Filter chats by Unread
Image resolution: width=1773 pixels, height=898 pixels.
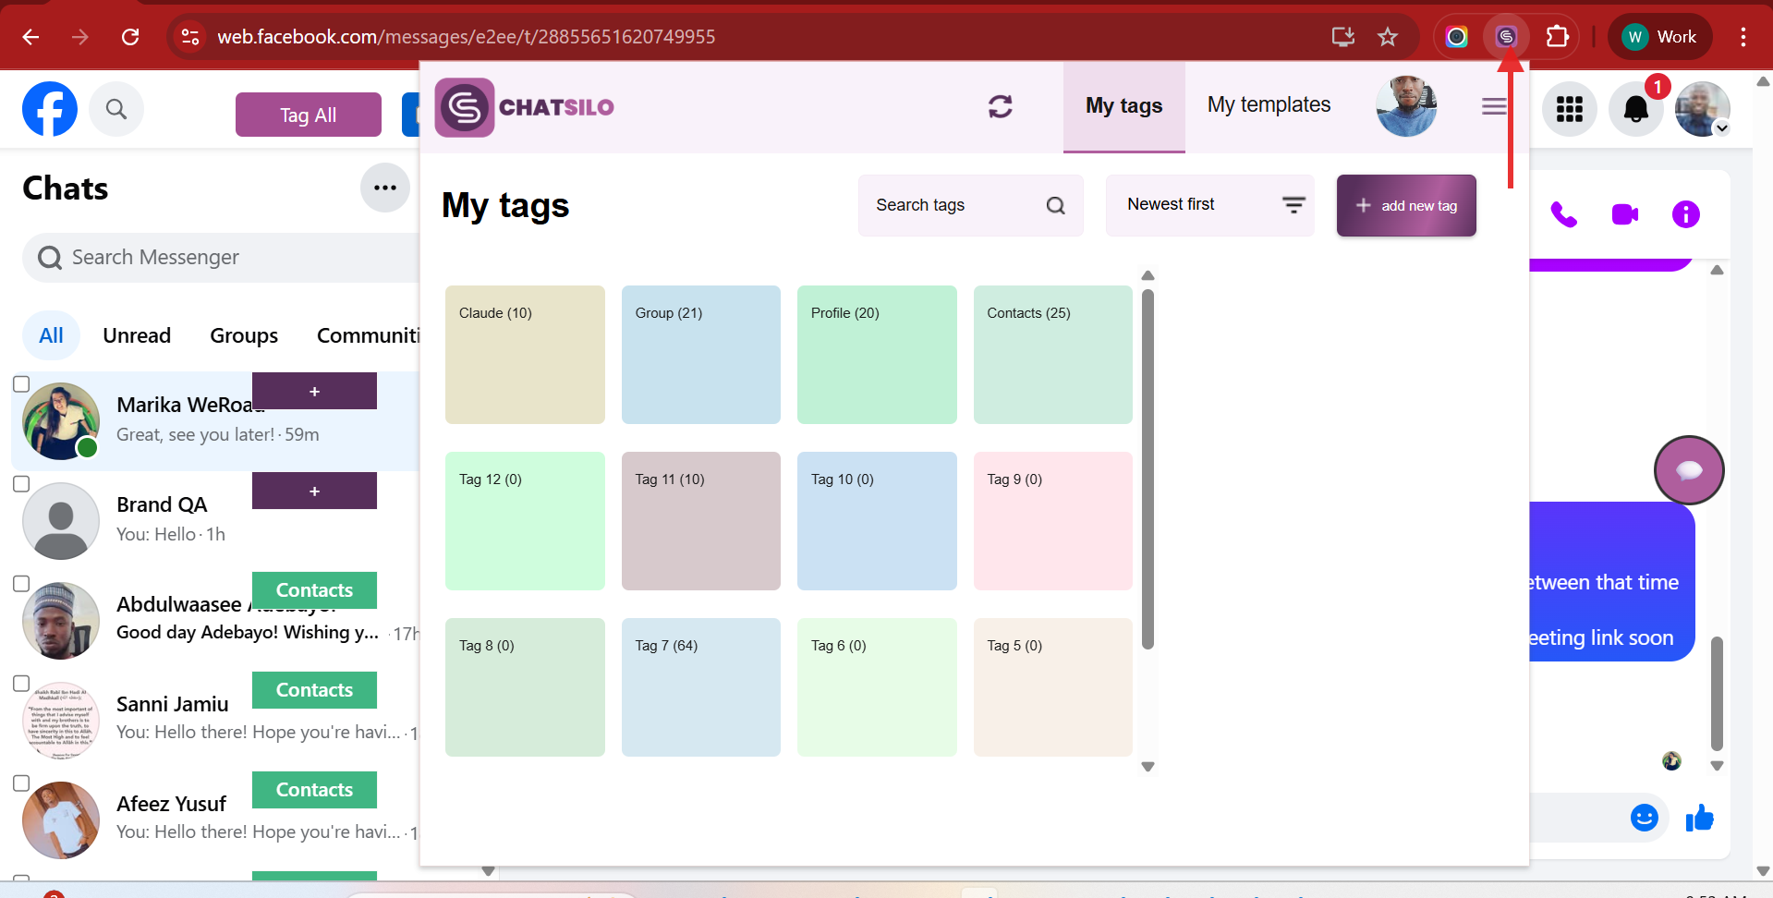coord(137,335)
